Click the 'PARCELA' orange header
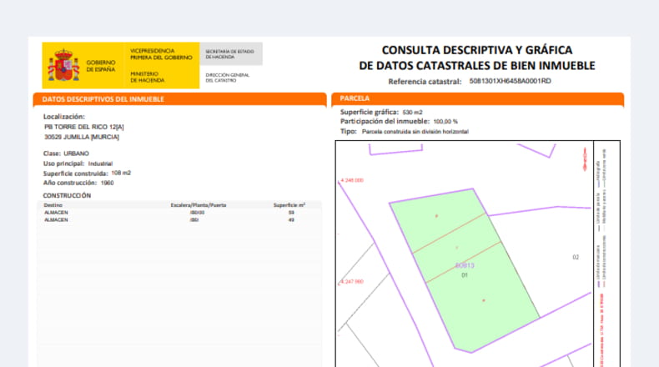The width and height of the screenshot is (659, 367). (x=478, y=98)
